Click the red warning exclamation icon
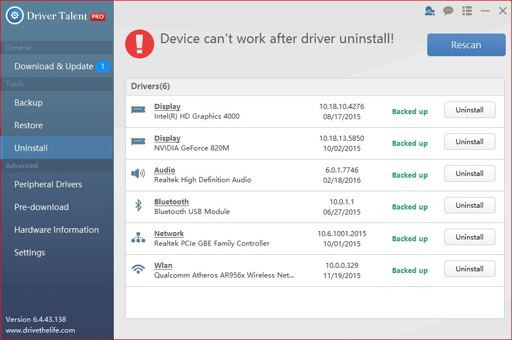Image resolution: width=512 pixels, height=340 pixels. tap(139, 44)
